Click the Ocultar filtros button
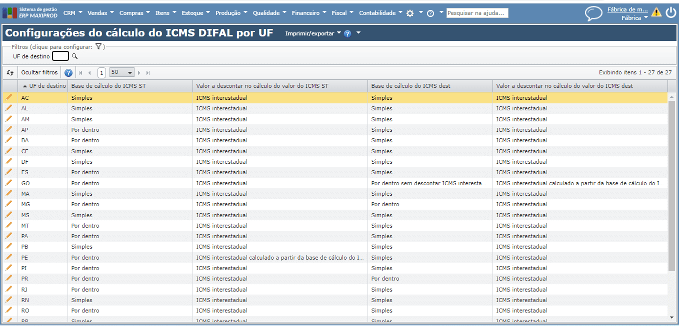 click(39, 73)
